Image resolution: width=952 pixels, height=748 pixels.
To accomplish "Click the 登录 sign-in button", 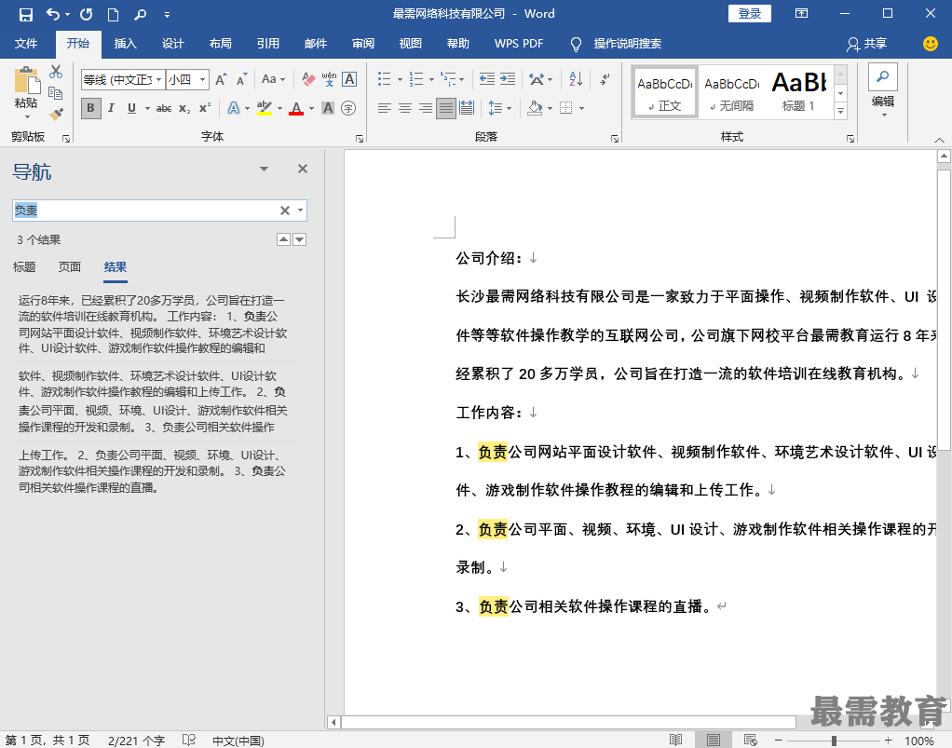I will coord(750,14).
